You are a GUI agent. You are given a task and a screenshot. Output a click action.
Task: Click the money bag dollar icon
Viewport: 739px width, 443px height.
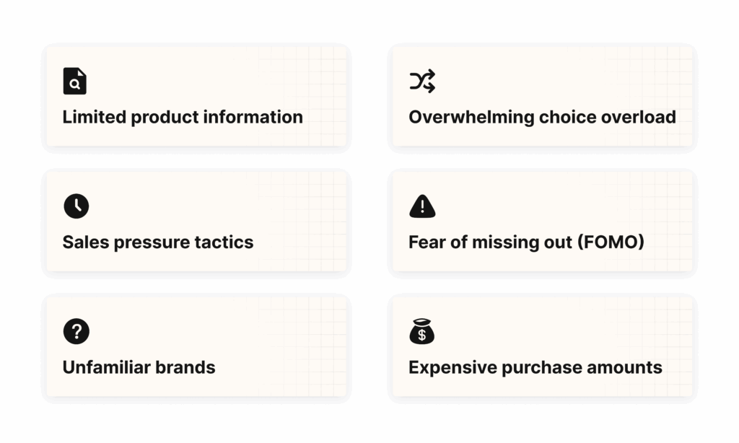[421, 331]
